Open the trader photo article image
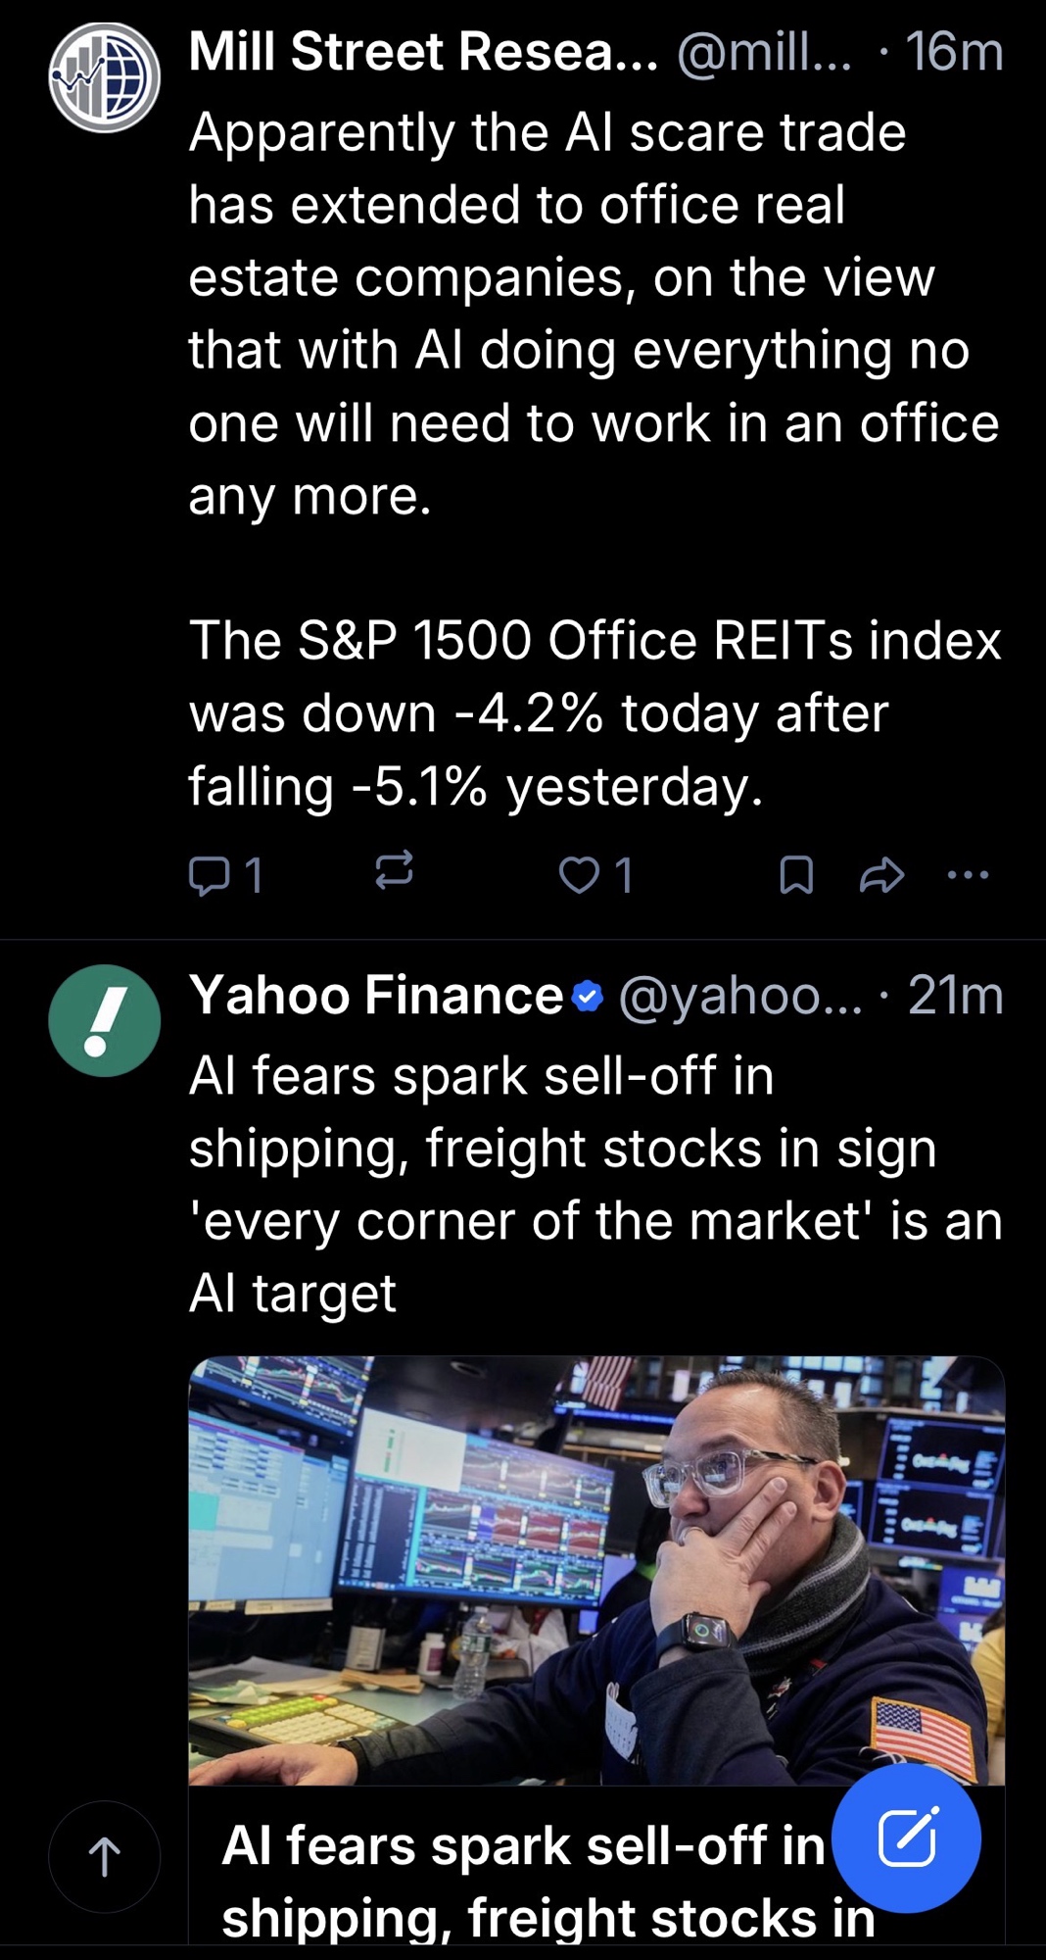This screenshot has width=1046, height=1960. point(595,1570)
